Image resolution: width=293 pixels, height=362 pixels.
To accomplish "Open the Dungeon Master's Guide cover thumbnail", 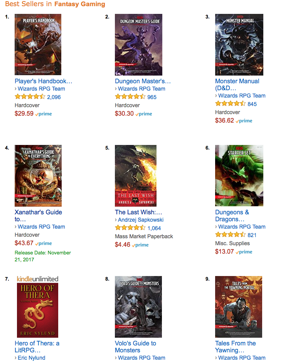I will point(138,45).
